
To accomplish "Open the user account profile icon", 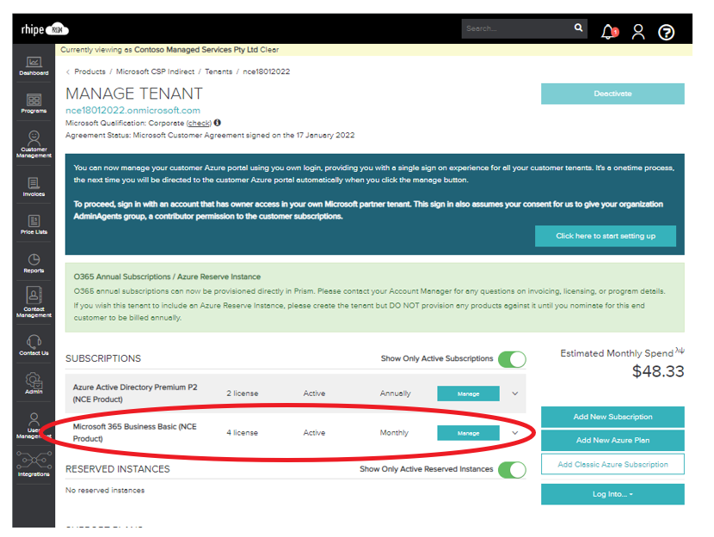I will (638, 32).
